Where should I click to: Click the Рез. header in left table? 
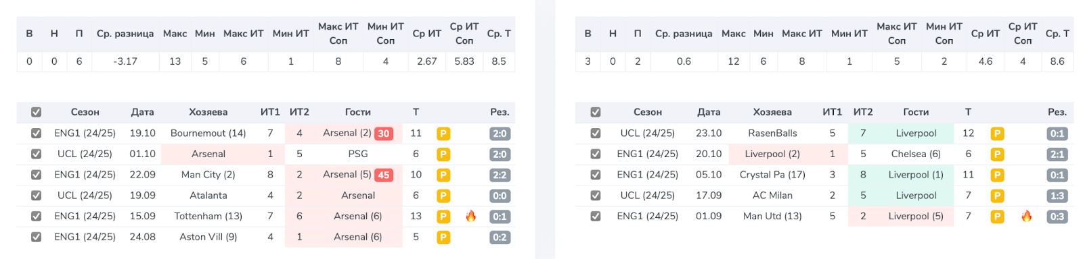point(500,112)
